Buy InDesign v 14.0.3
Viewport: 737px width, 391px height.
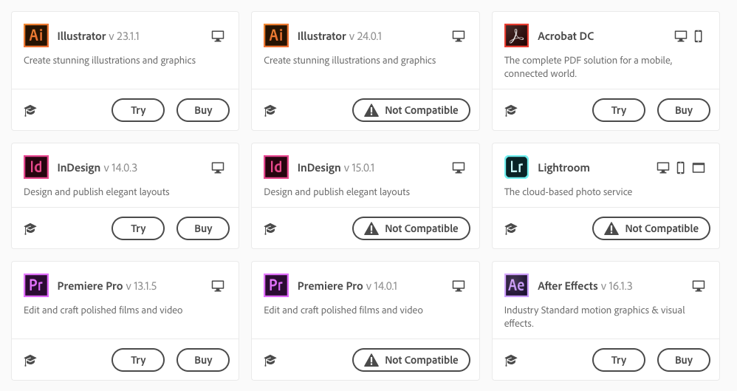click(x=203, y=228)
